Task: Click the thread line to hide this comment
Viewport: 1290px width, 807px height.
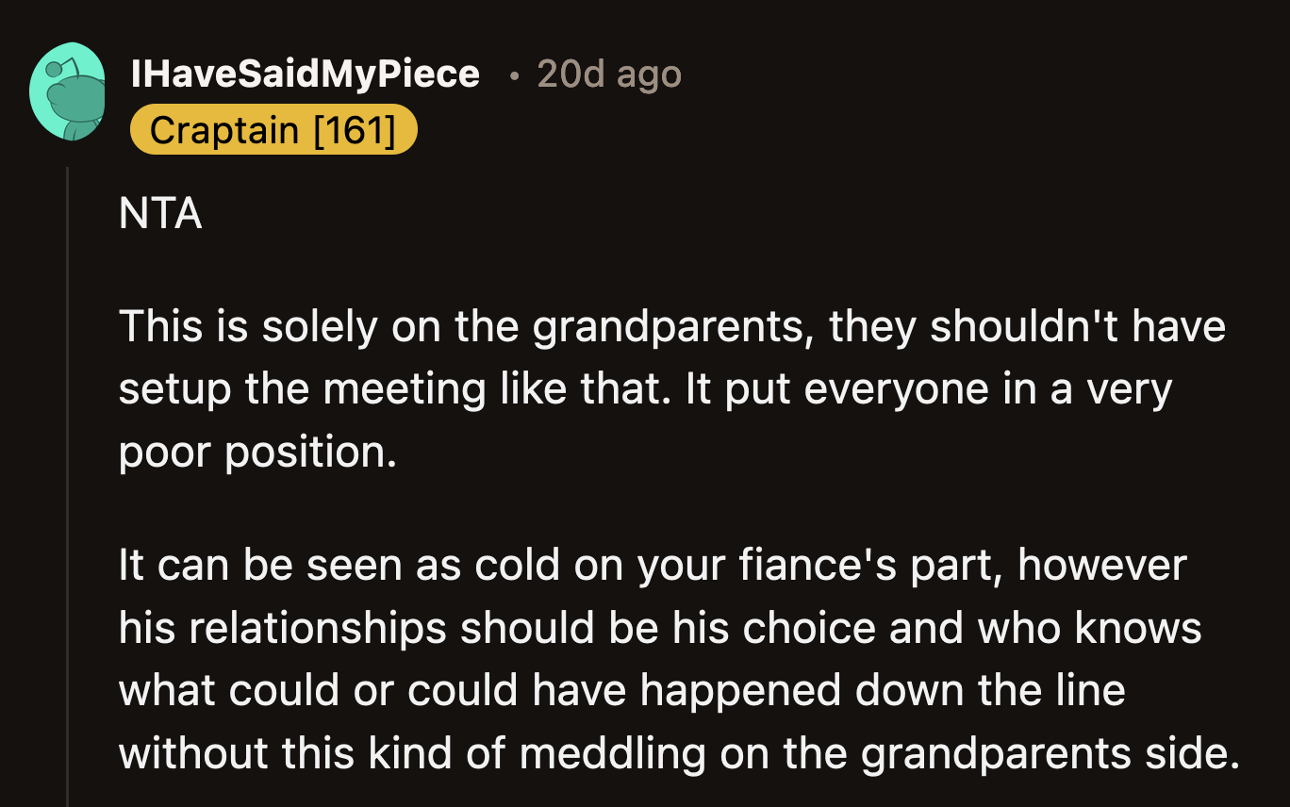Action: coord(70,471)
